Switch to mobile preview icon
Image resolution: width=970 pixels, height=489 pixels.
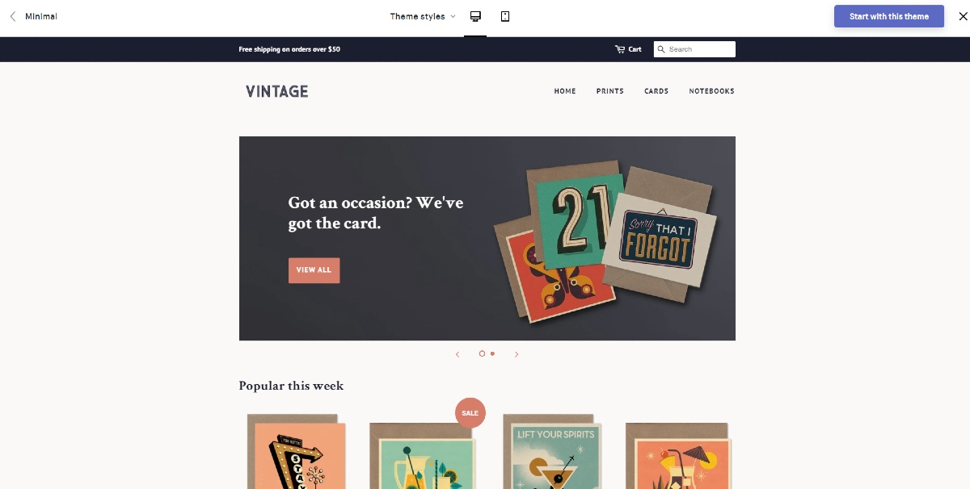pos(505,16)
